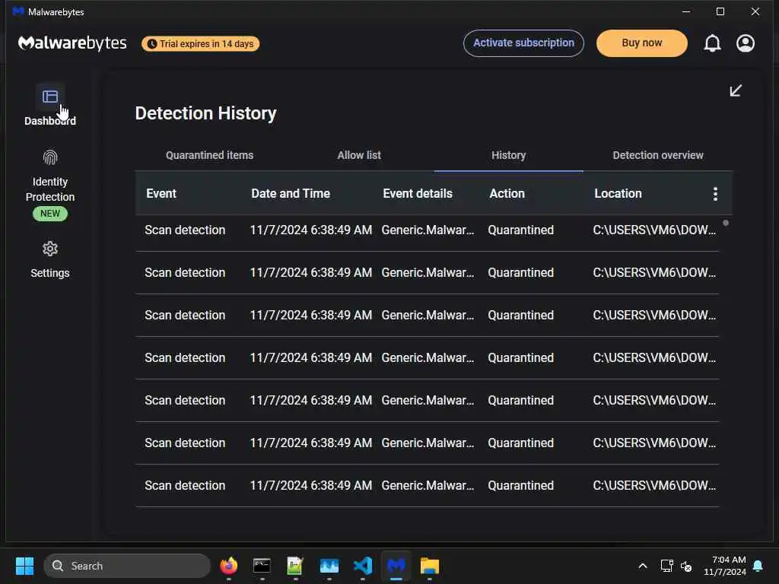779x584 pixels.
Task: Click the table scrollbar thumb
Action: 726,224
